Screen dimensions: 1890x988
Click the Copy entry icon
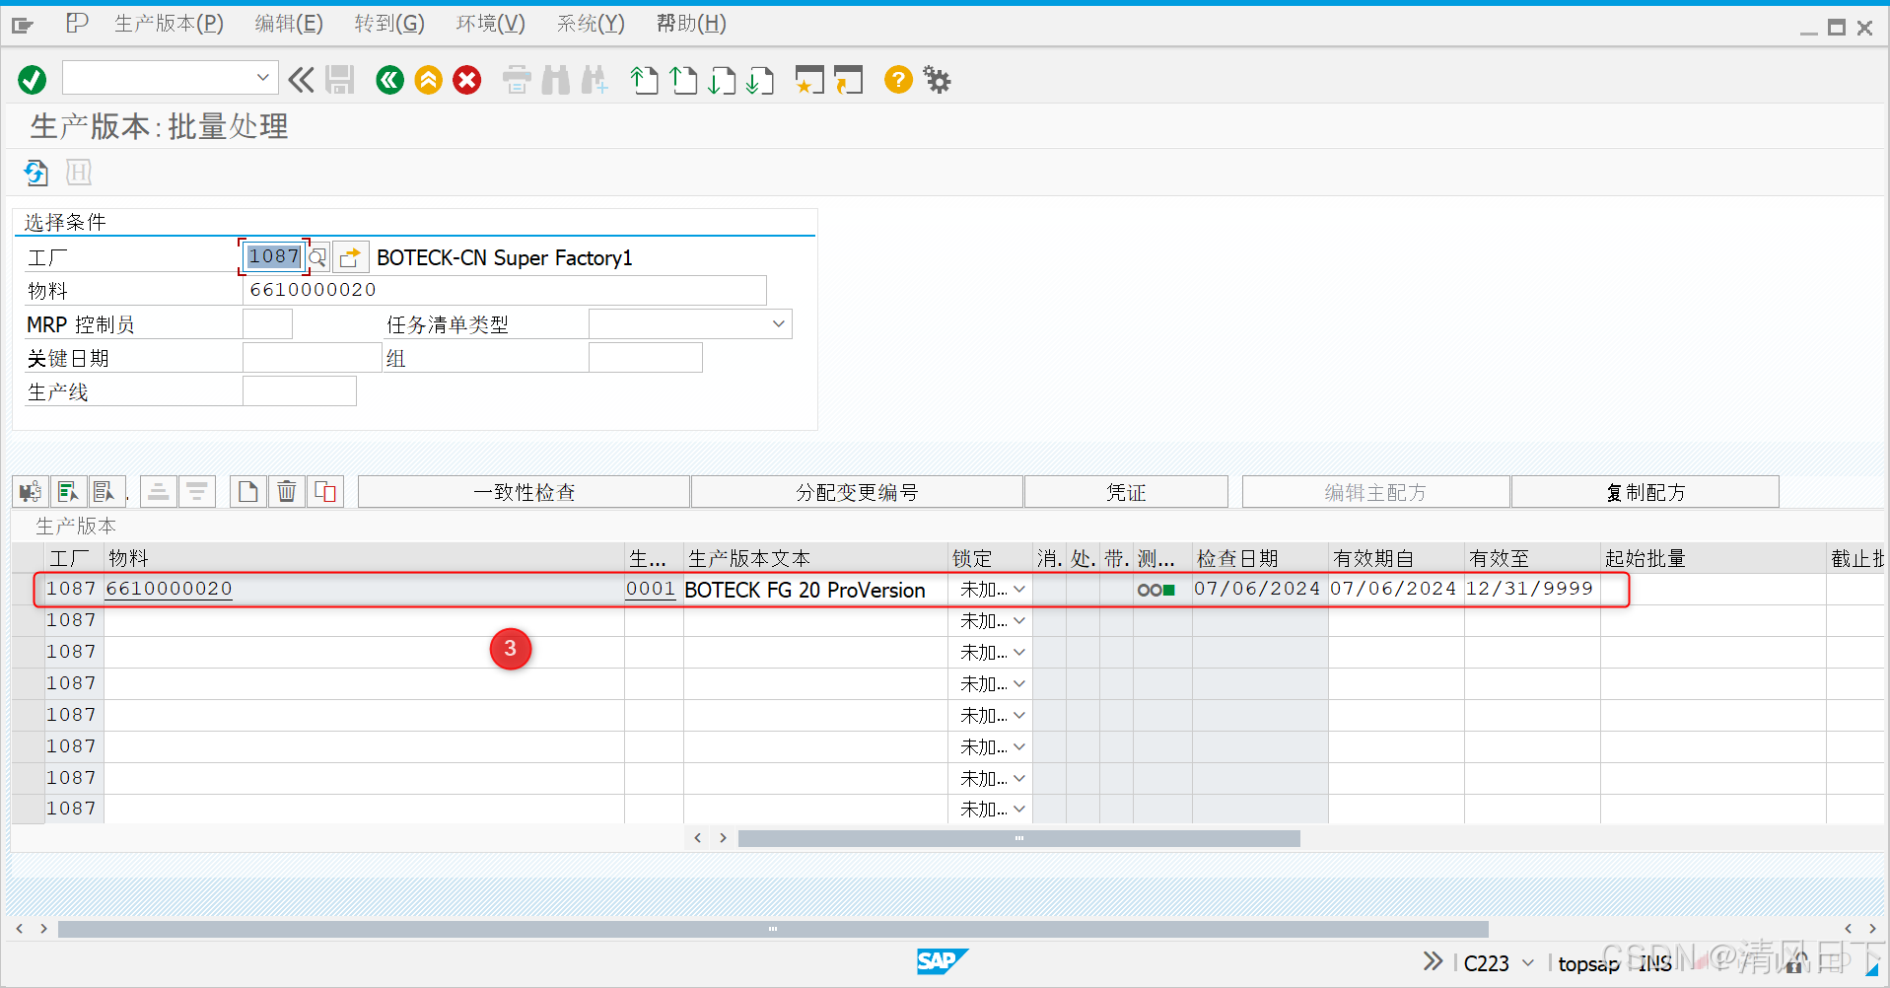[325, 491]
